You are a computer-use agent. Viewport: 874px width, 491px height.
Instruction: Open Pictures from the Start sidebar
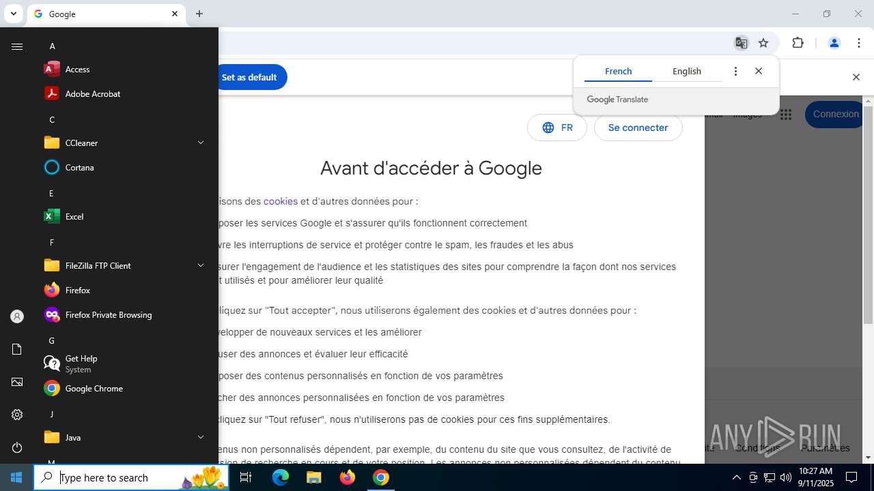tap(17, 382)
